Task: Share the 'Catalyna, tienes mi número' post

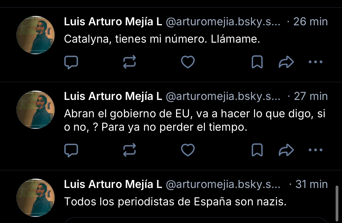Action: (x=286, y=62)
